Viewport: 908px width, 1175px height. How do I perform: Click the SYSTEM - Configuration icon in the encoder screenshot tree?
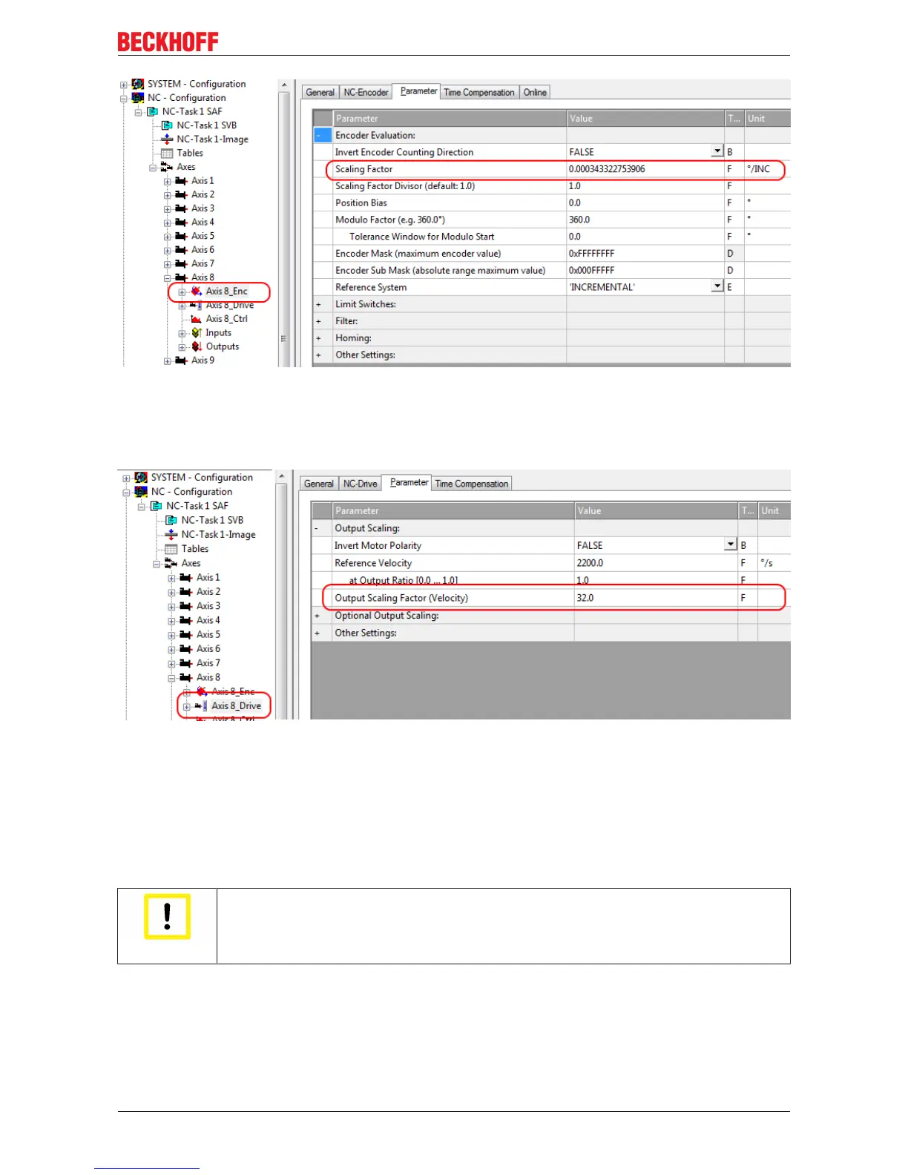click(x=138, y=84)
